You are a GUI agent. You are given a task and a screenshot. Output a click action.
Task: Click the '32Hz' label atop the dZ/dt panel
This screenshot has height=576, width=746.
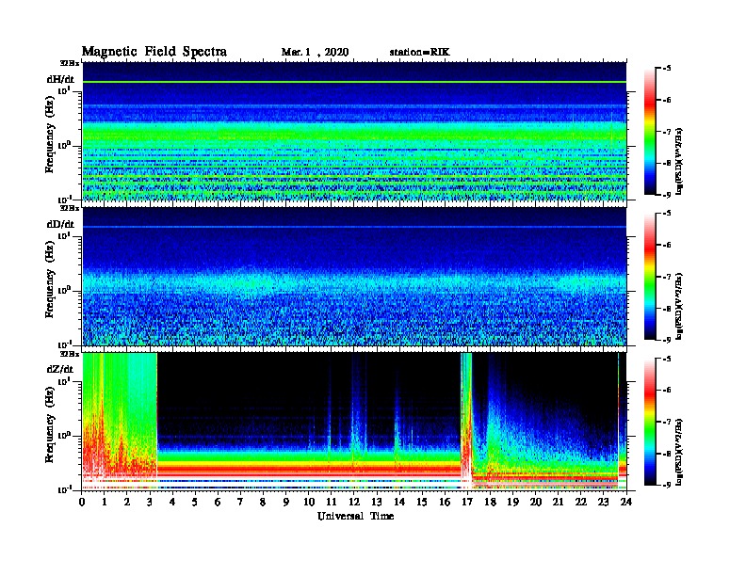pos(70,354)
